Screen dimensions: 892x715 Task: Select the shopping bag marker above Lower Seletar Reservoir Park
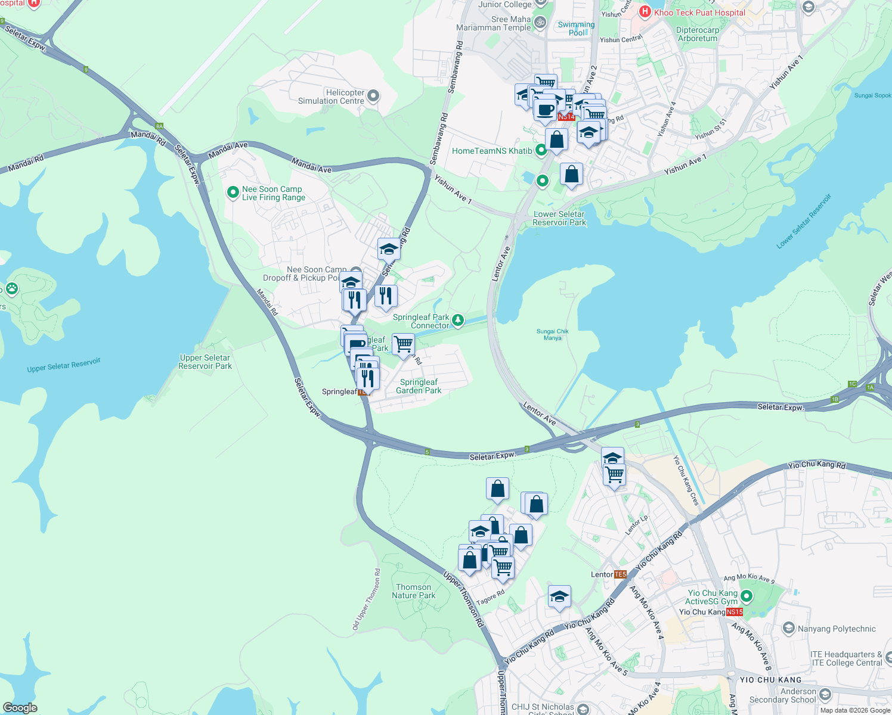click(571, 175)
